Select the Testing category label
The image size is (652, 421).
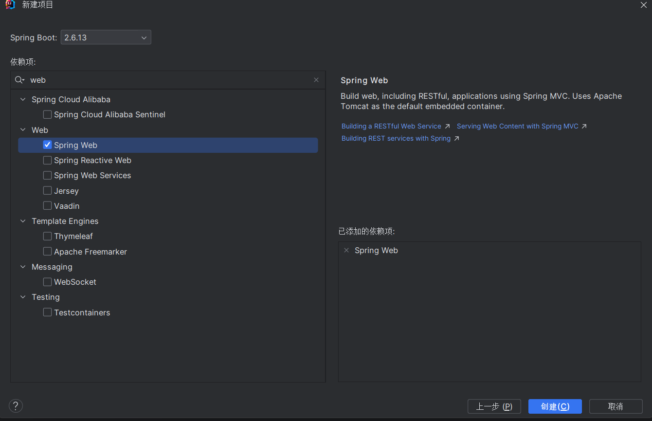point(46,297)
